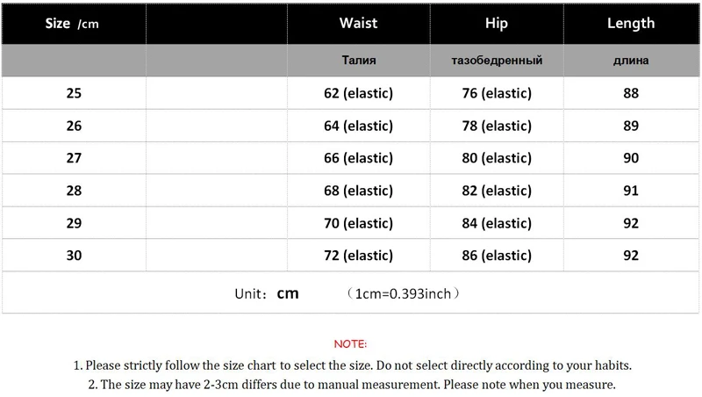This screenshot has height=397, width=702.
Task: Click the длина subheader cell
Action: click(631, 60)
